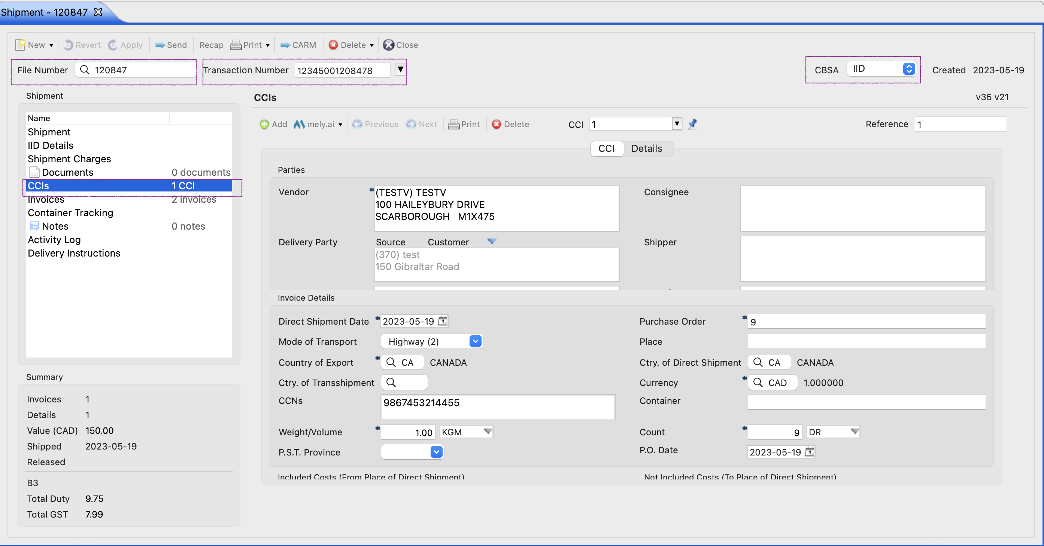This screenshot has width=1044, height=546.
Task: Click the Revert button
Action: coord(83,45)
